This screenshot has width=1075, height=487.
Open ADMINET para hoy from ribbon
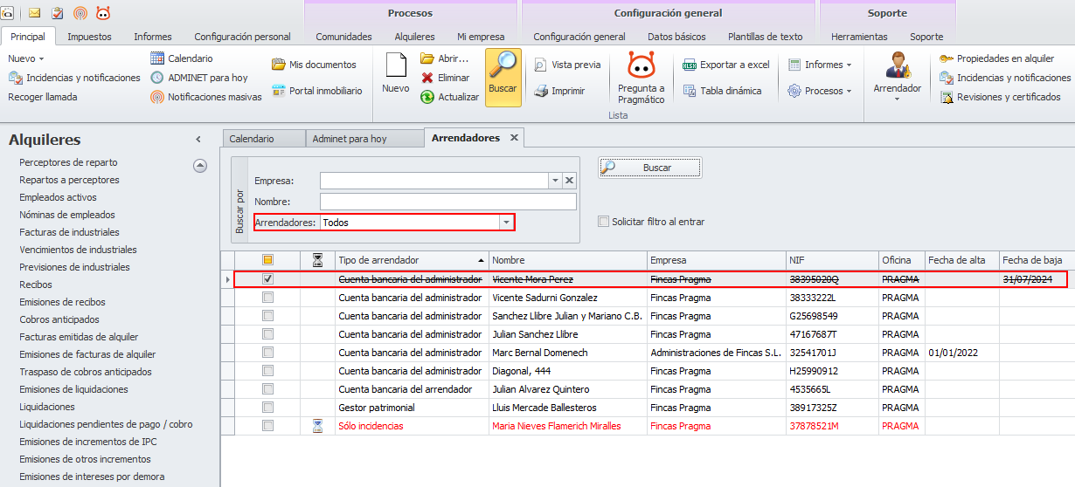198,78
